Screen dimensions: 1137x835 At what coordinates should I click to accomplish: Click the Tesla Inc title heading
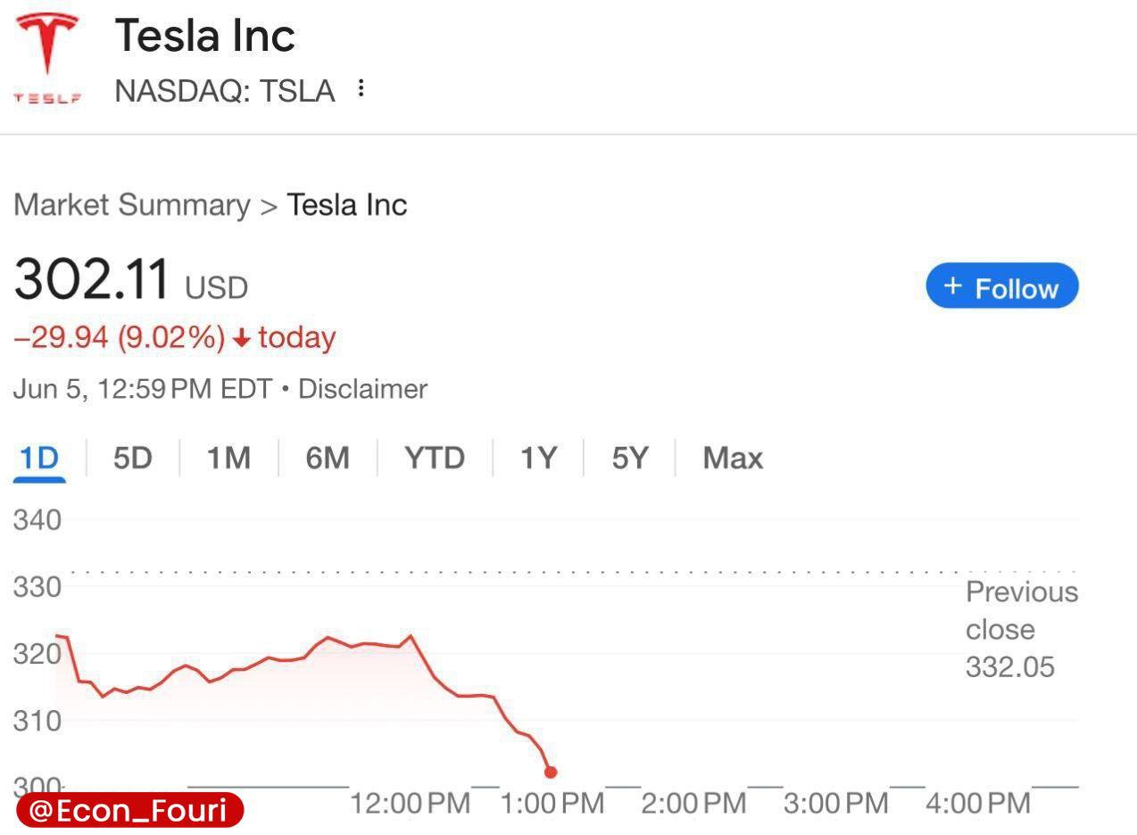pos(205,37)
